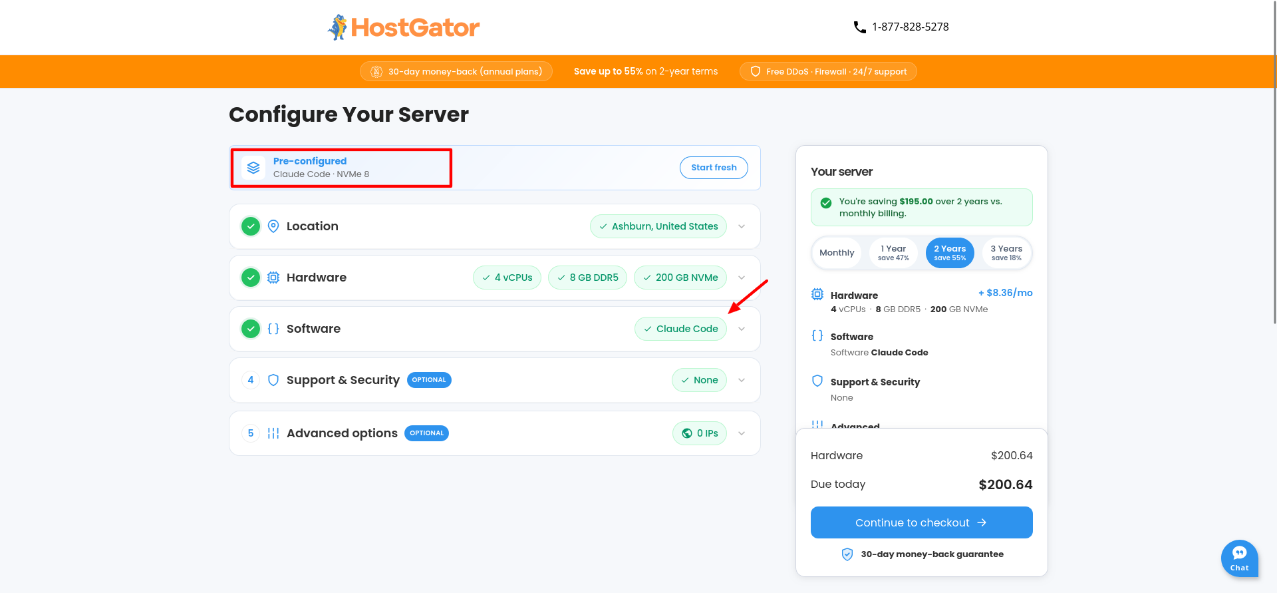Click the shield icon in Free DDoS banner

tap(756, 72)
